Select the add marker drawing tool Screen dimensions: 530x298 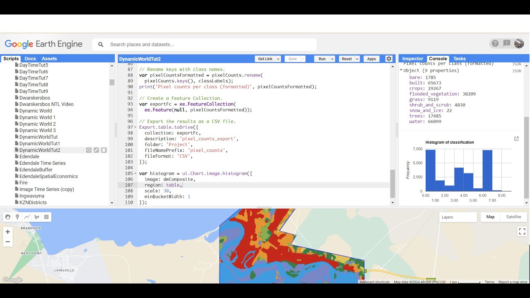[17, 217]
